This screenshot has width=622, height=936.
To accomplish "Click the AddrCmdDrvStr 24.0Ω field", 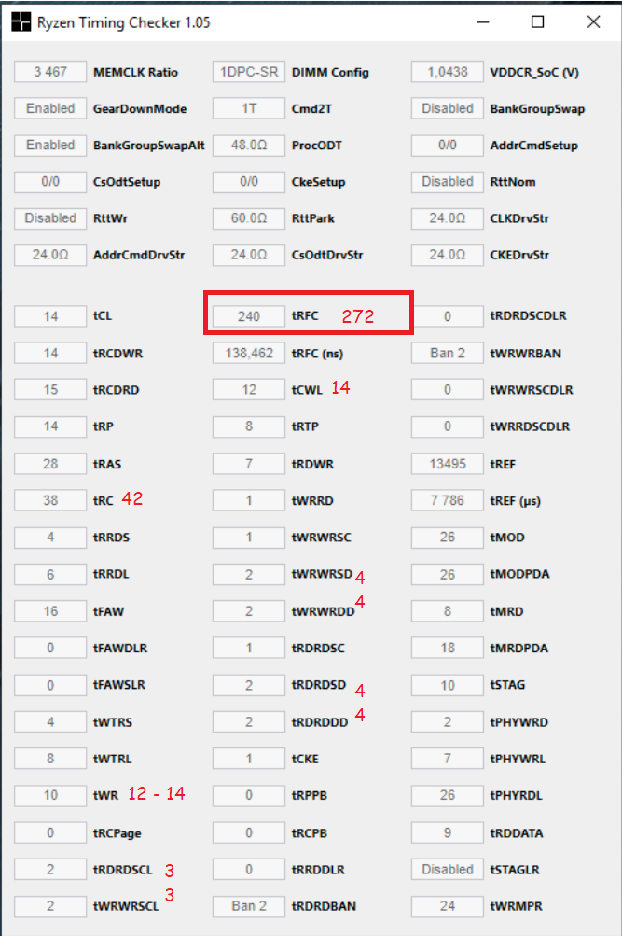I will coord(50,255).
